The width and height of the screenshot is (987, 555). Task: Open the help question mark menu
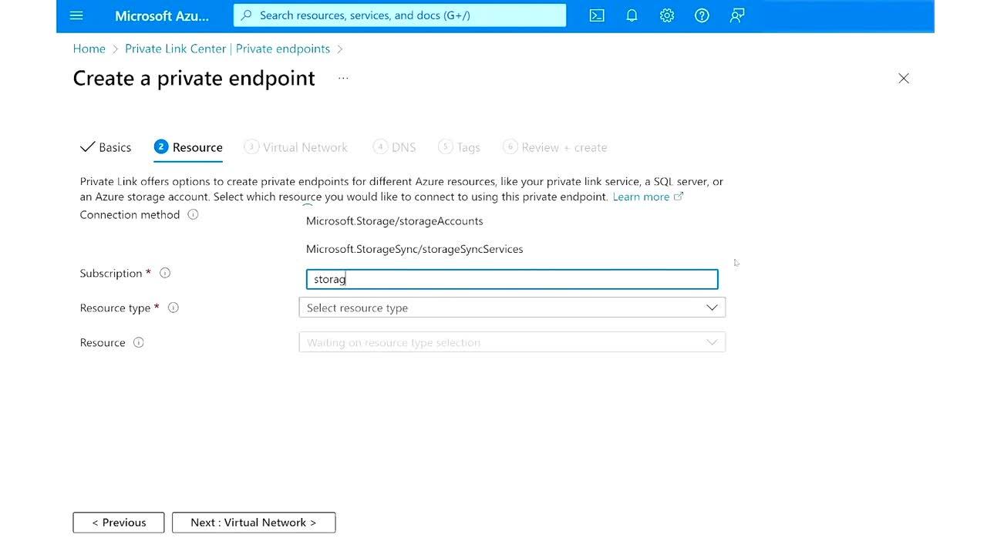[x=702, y=15]
